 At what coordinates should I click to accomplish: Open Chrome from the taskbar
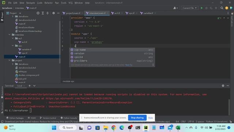pyautogui.click(x=114, y=128)
